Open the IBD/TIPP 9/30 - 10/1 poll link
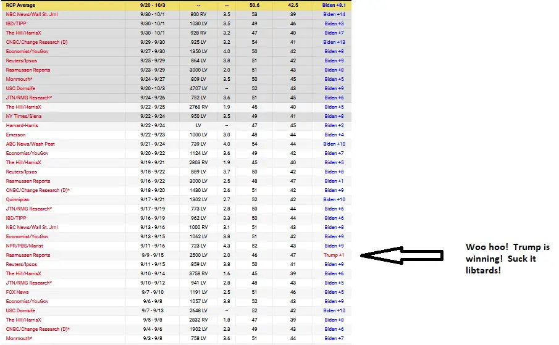Viewport: 559px width, 345px height. pos(16,23)
